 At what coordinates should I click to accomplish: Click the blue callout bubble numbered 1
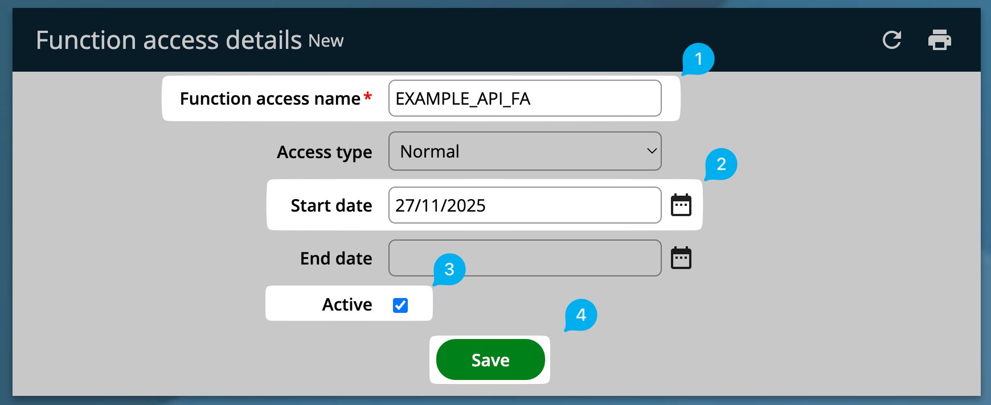tap(698, 59)
